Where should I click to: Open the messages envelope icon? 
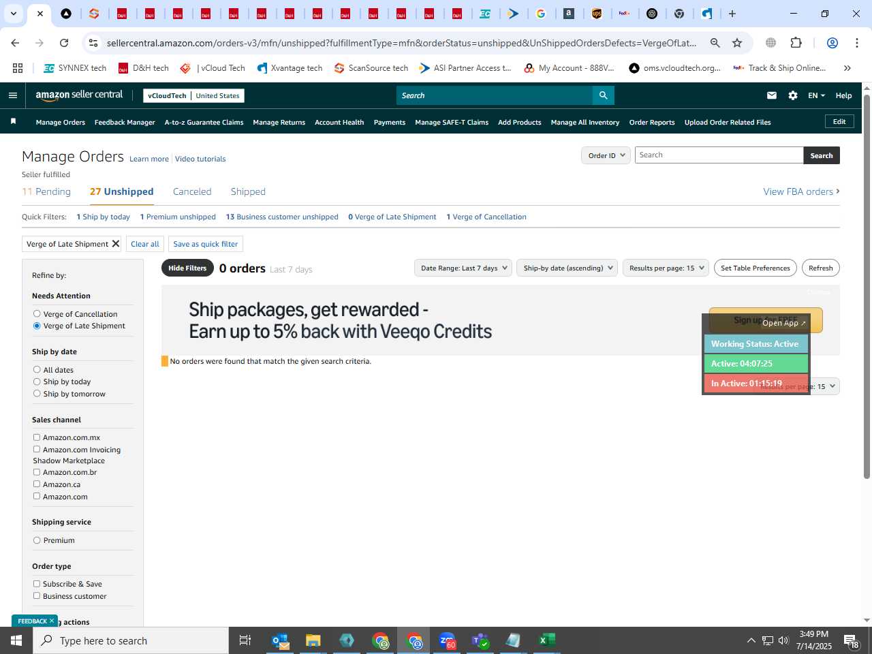click(772, 95)
